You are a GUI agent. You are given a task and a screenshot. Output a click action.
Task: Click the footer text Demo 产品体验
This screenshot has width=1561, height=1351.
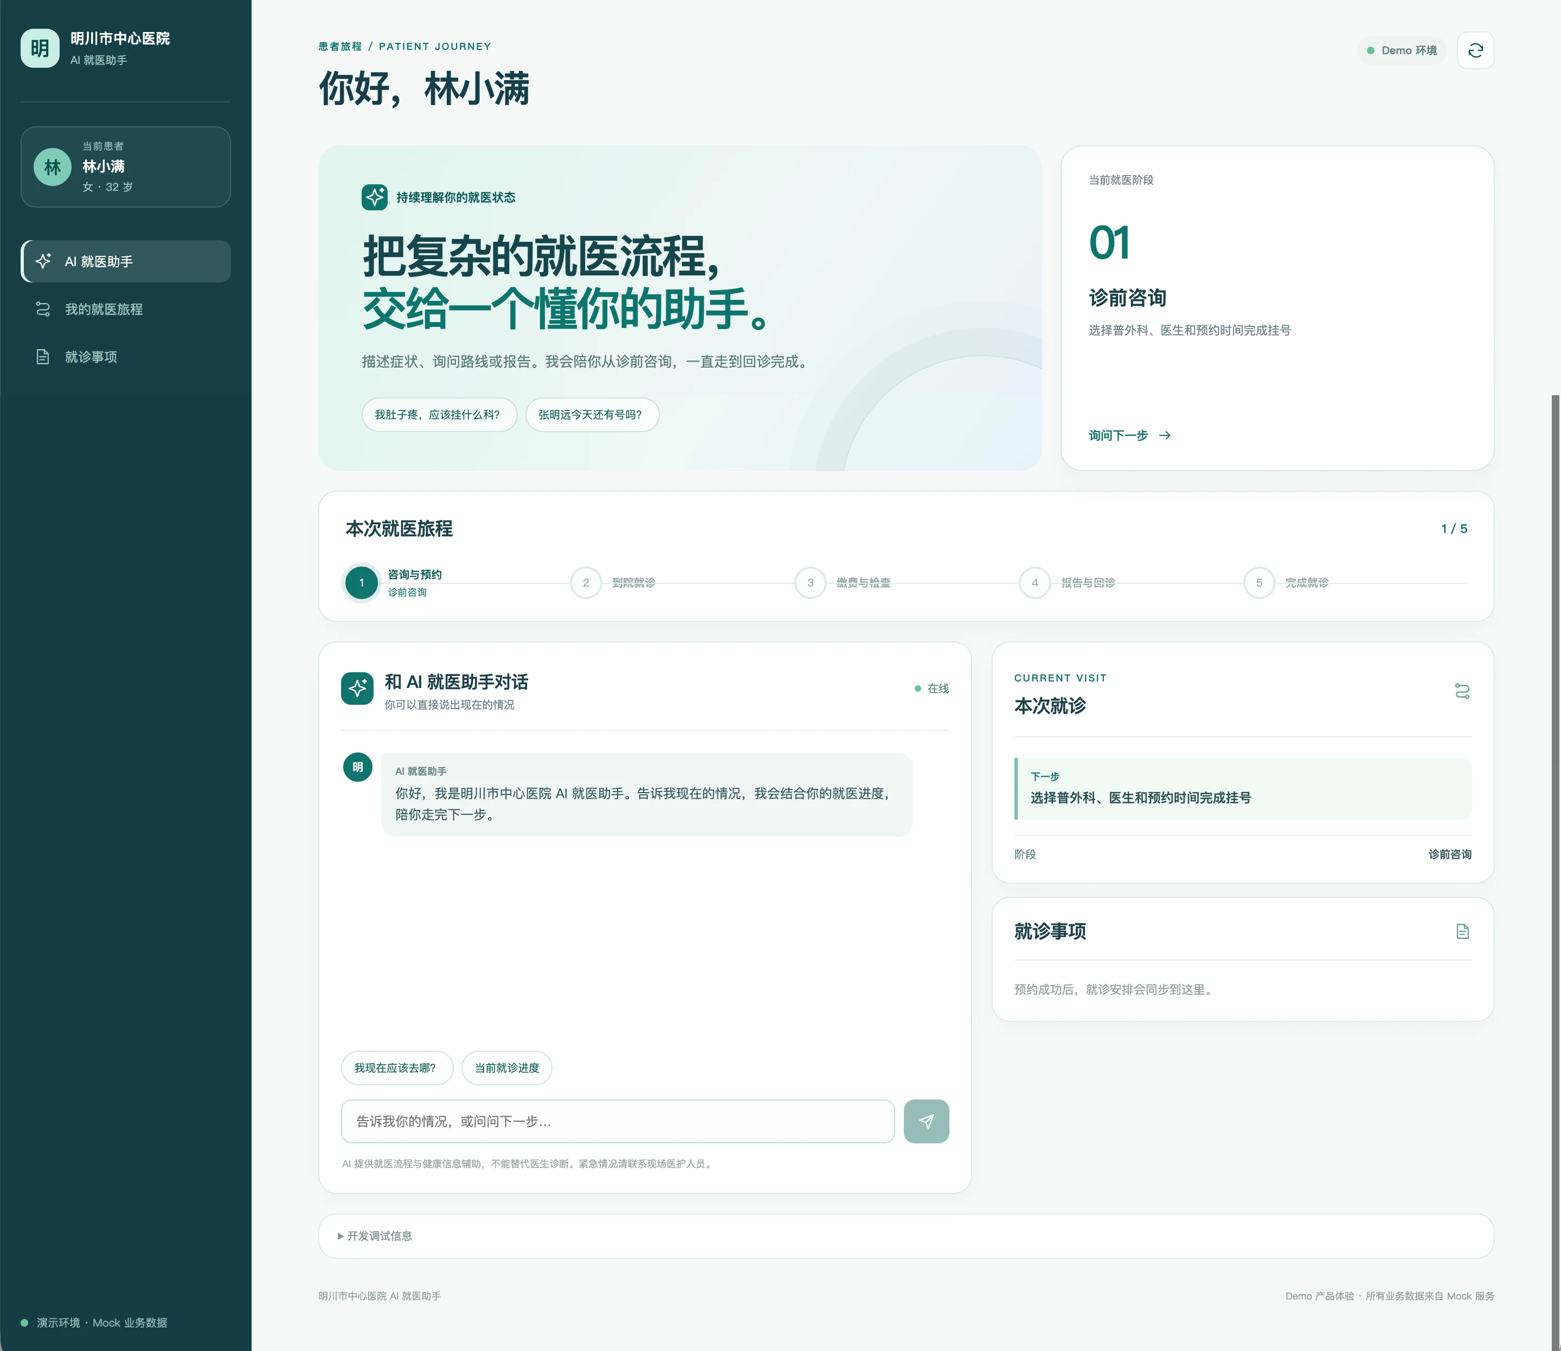coord(1320,1296)
